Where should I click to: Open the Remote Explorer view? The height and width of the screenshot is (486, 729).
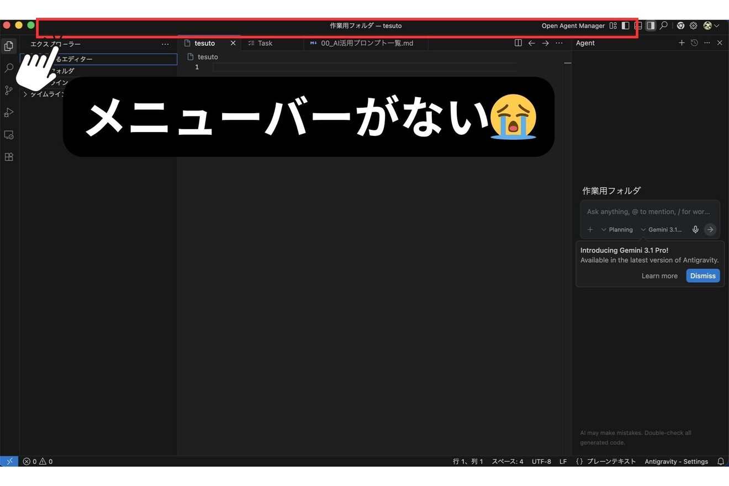pos(9,135)
